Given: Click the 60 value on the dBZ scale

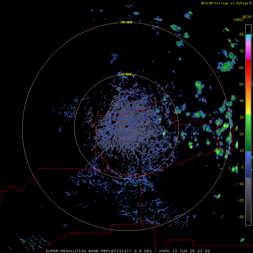Looking at the screenshot, I should [241, 67].
